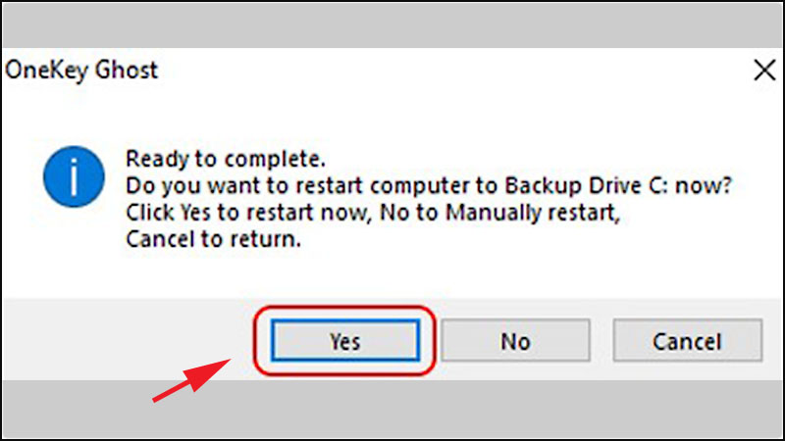Click the OneKey Ghost window title text

pyautogui.click(x=81, y=70)
